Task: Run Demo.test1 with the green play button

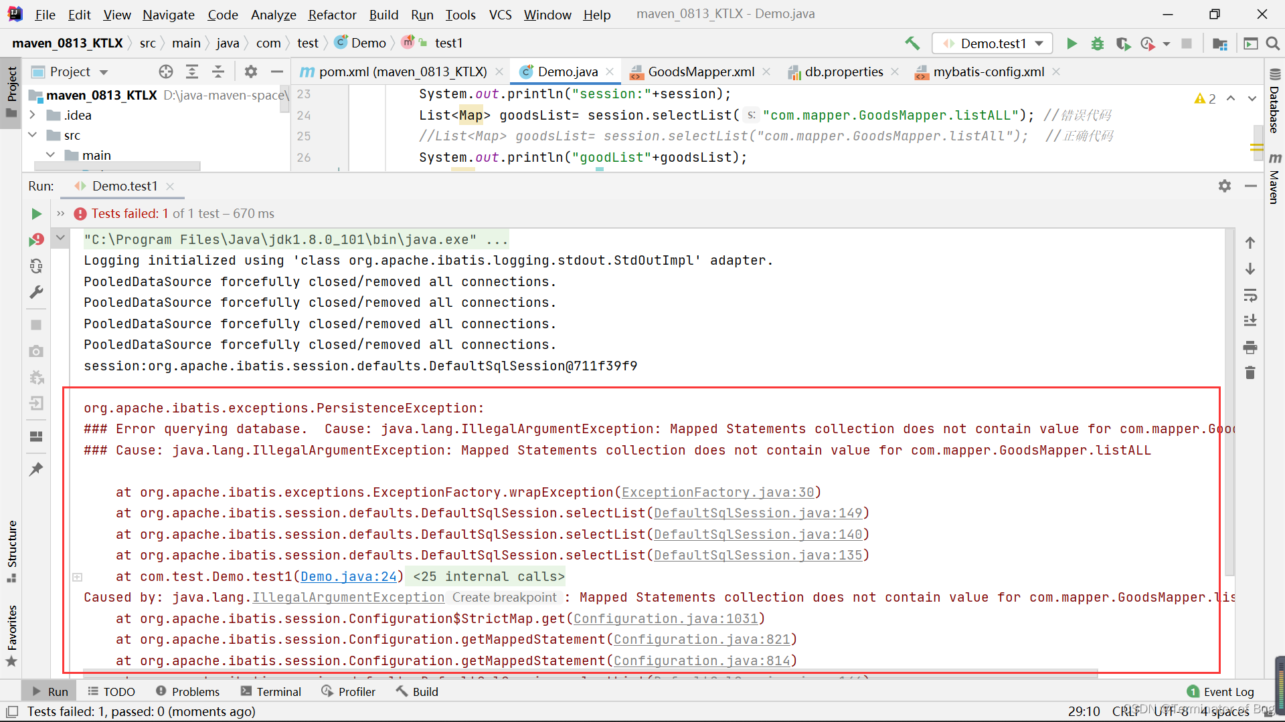Action: click(1072, 43)
